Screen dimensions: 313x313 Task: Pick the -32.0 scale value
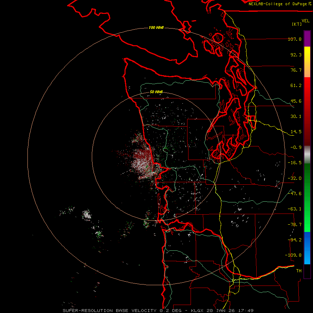295,178
